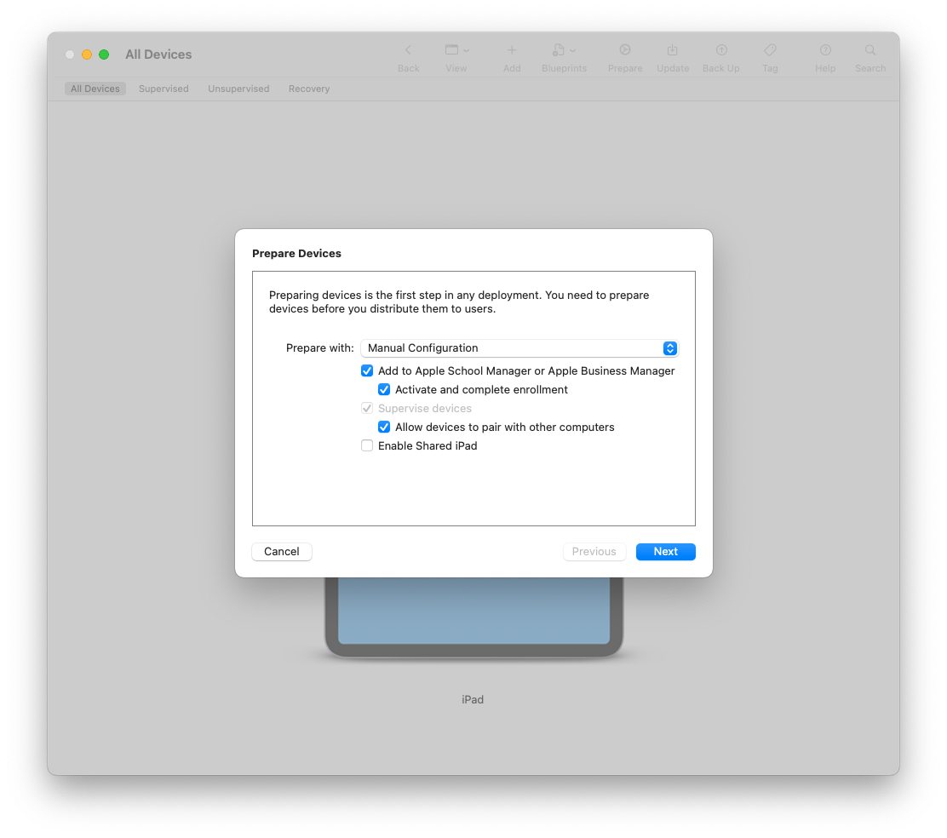Select the iPad device thumbnail
The width and height of the screenshot is (947, 838).
473,617
